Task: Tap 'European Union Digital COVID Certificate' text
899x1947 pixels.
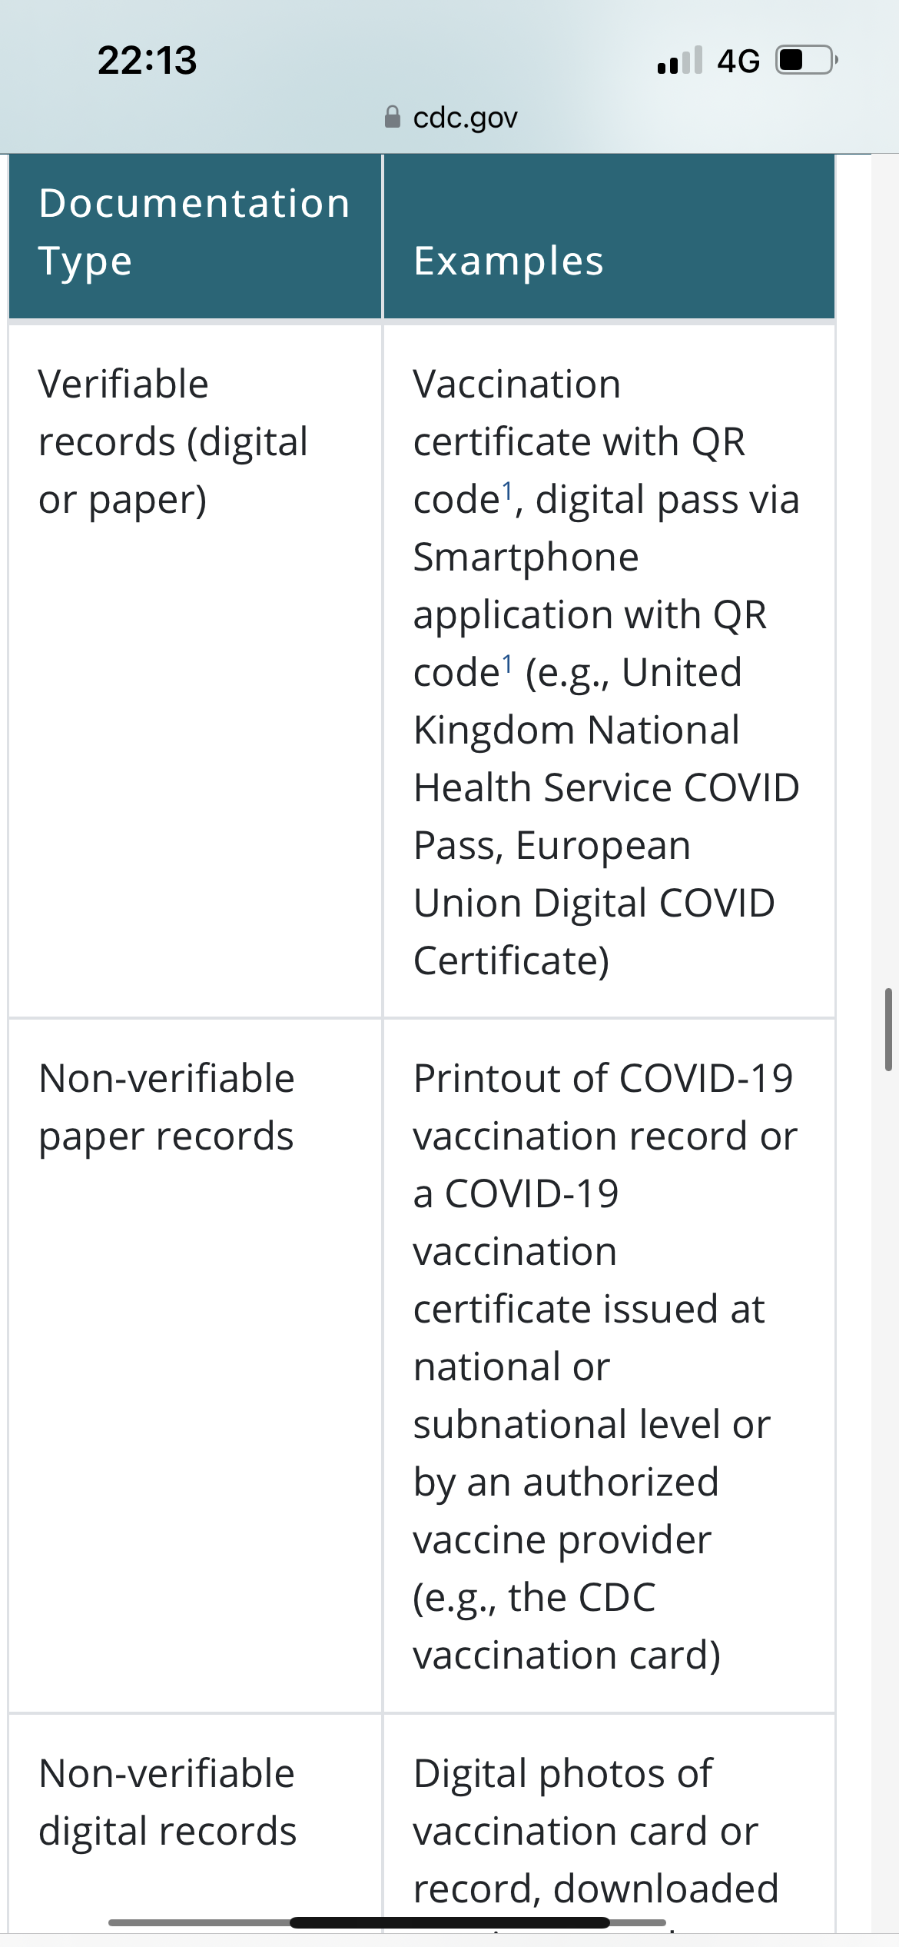Action: (x=593, y=903)
